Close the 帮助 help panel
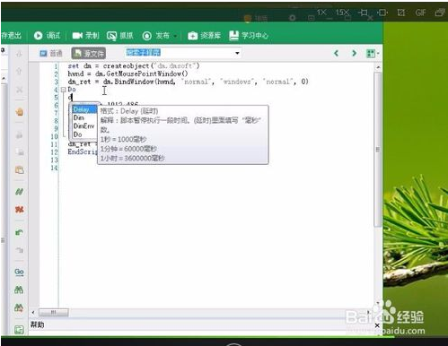This screenshot has height=346, width=448. click(x=377, y=325)
